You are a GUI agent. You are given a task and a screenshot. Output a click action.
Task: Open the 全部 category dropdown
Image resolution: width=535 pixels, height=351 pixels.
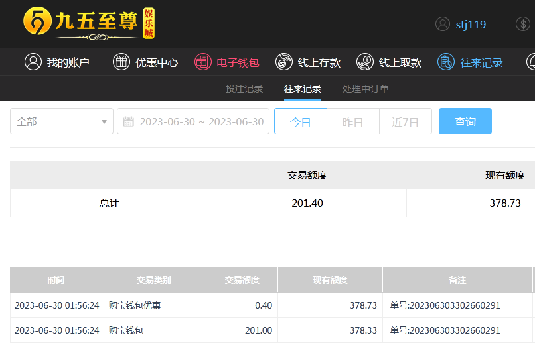56,122
